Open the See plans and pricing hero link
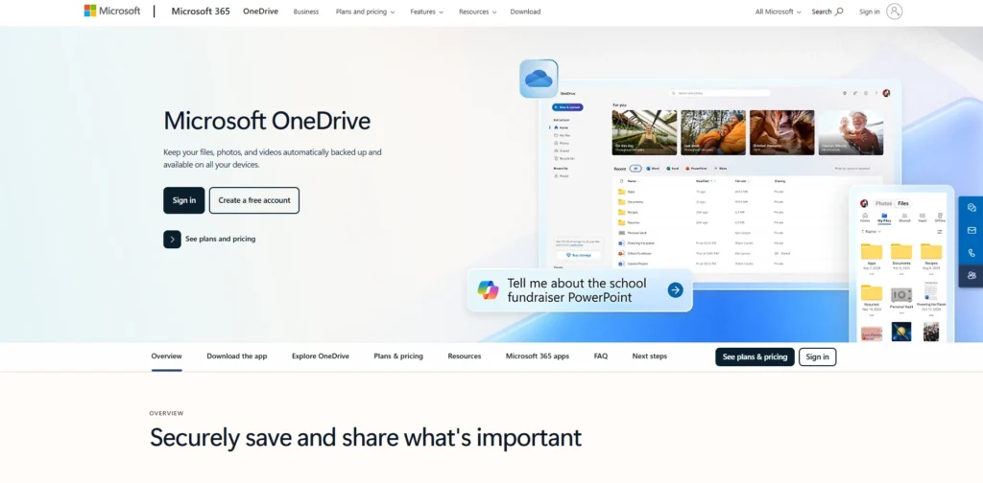Viewport: 983px width, 483px height. (x=220, y=239)
